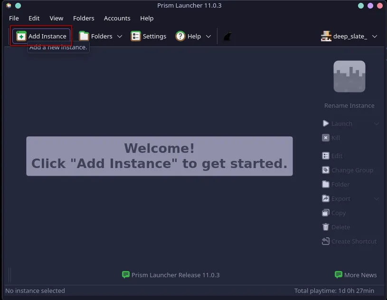The height and width of the screenshot is (300, 387).
Task: Click the Prism Launcher logo in title bar
Action: (9, 5)
